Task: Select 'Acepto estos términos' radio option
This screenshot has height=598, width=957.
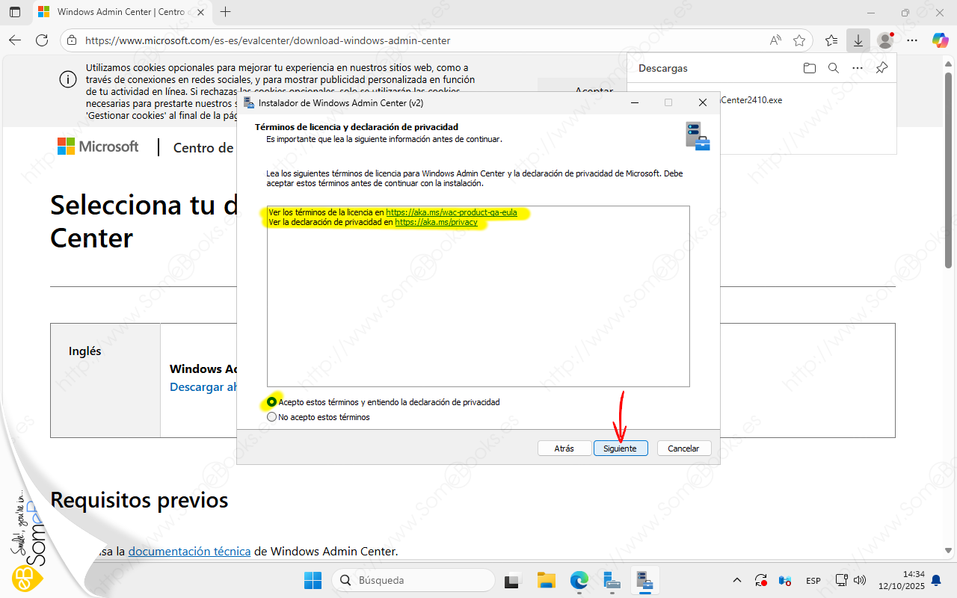Action: 272,402
